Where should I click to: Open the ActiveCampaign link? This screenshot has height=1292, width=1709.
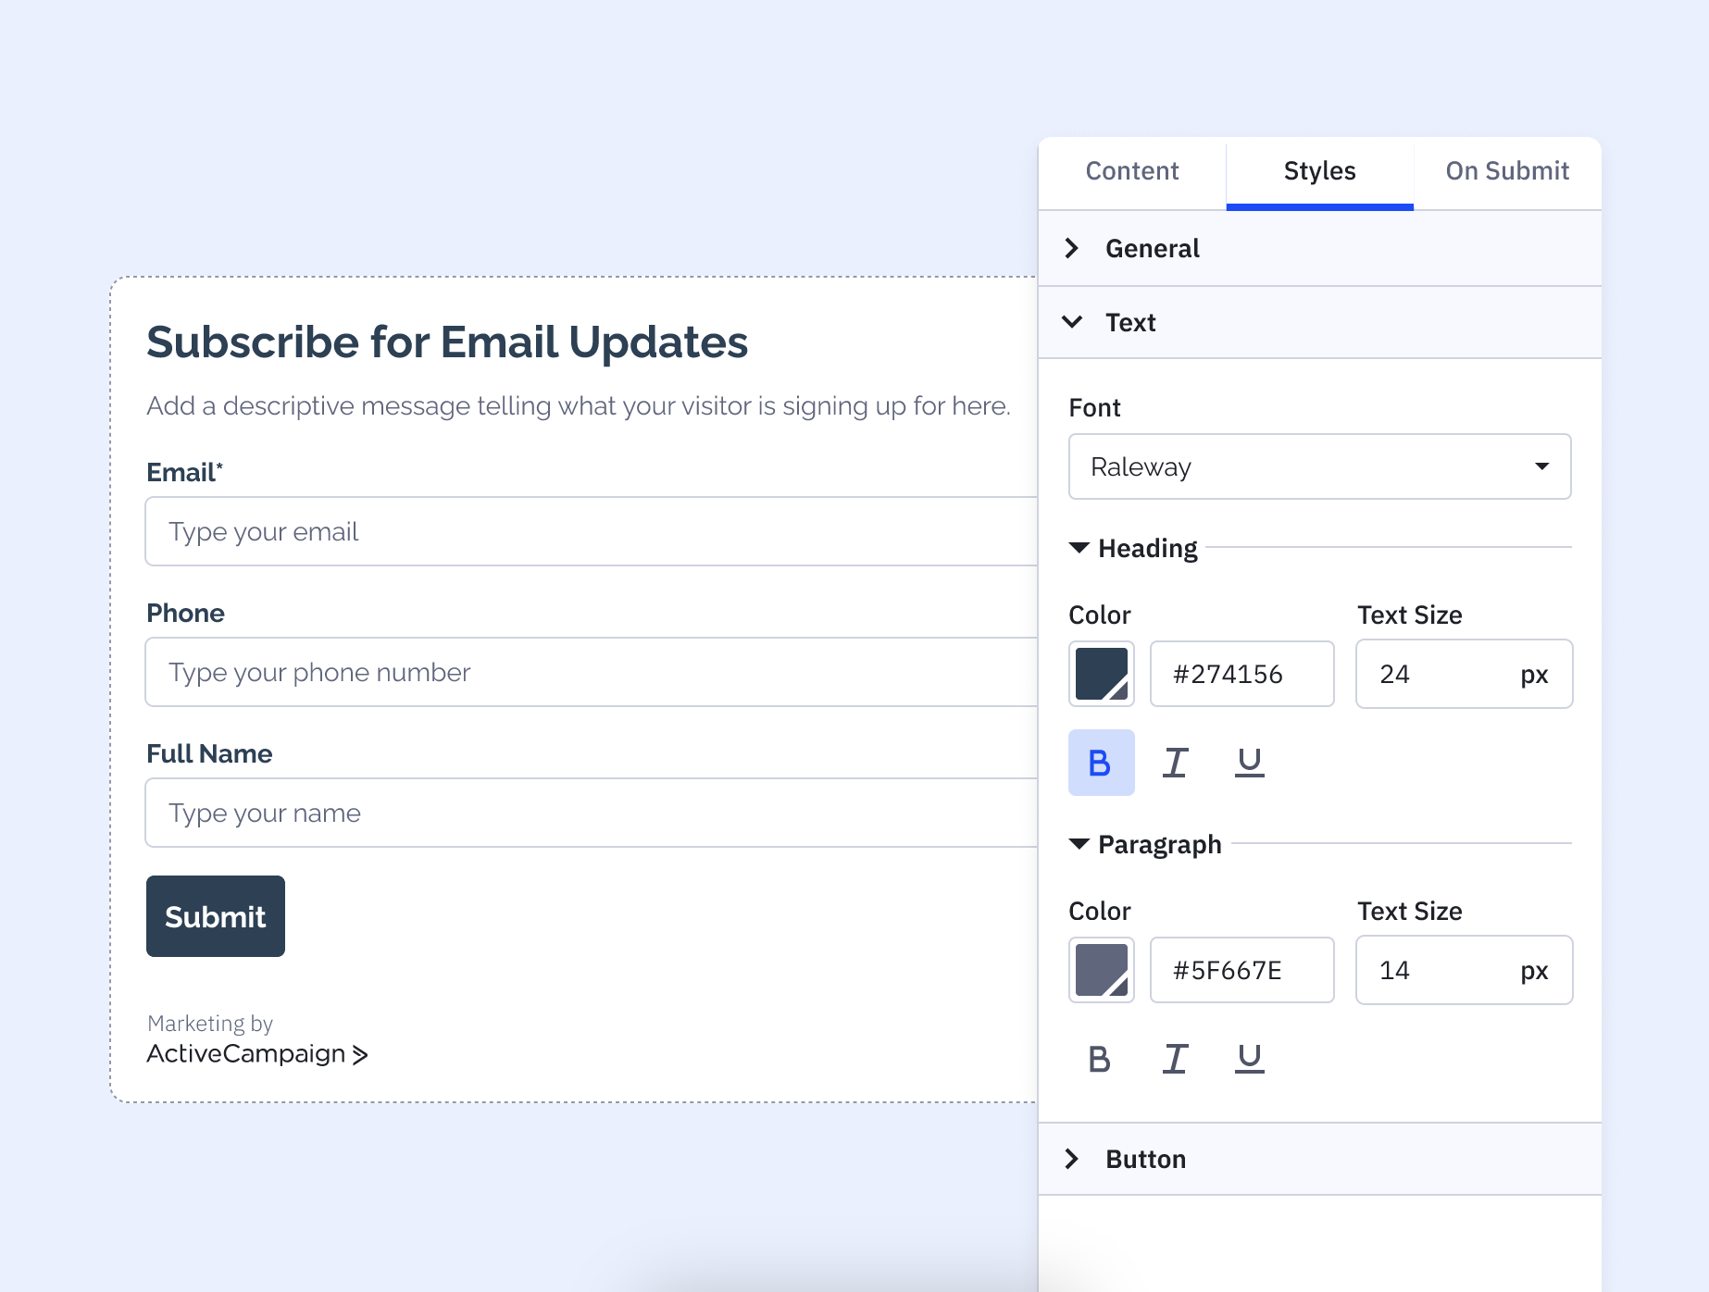tap(246, 1054)
